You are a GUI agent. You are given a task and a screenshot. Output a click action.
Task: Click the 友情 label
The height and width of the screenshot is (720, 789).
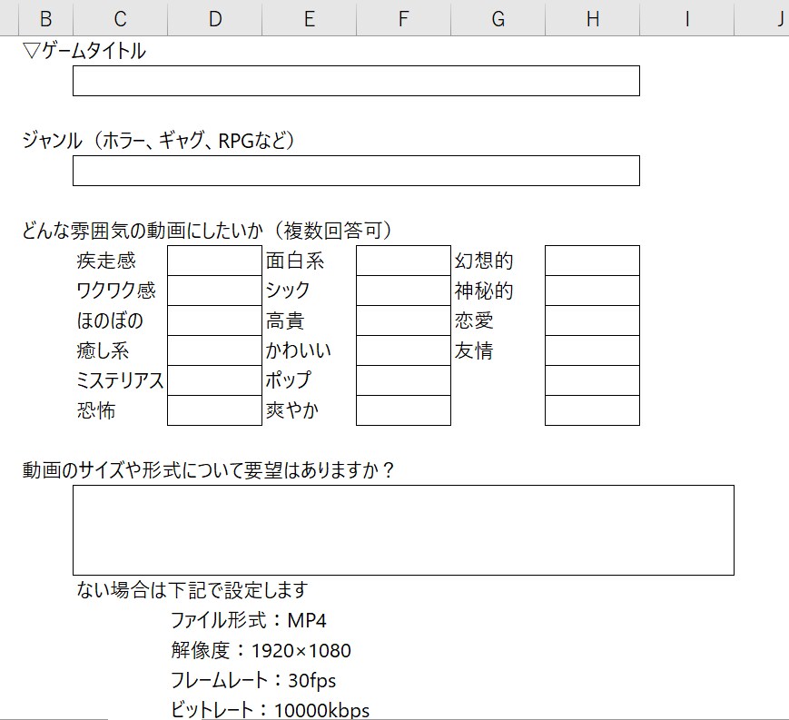[474, 350]
